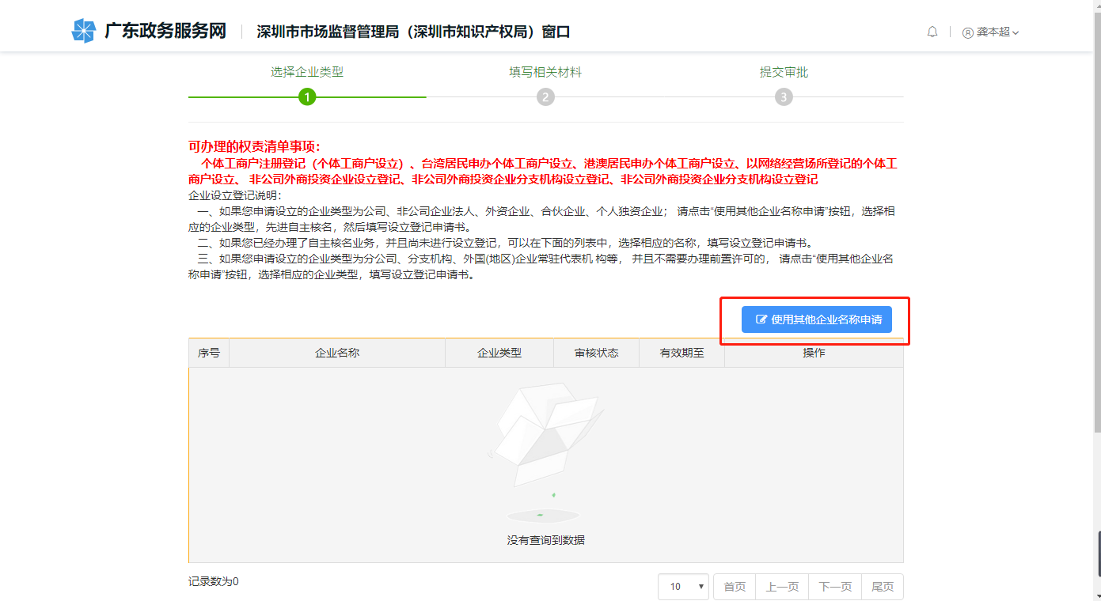Expand the pagination size selector arrow
Screen dimensions: 1101x601
click(700, 587)
